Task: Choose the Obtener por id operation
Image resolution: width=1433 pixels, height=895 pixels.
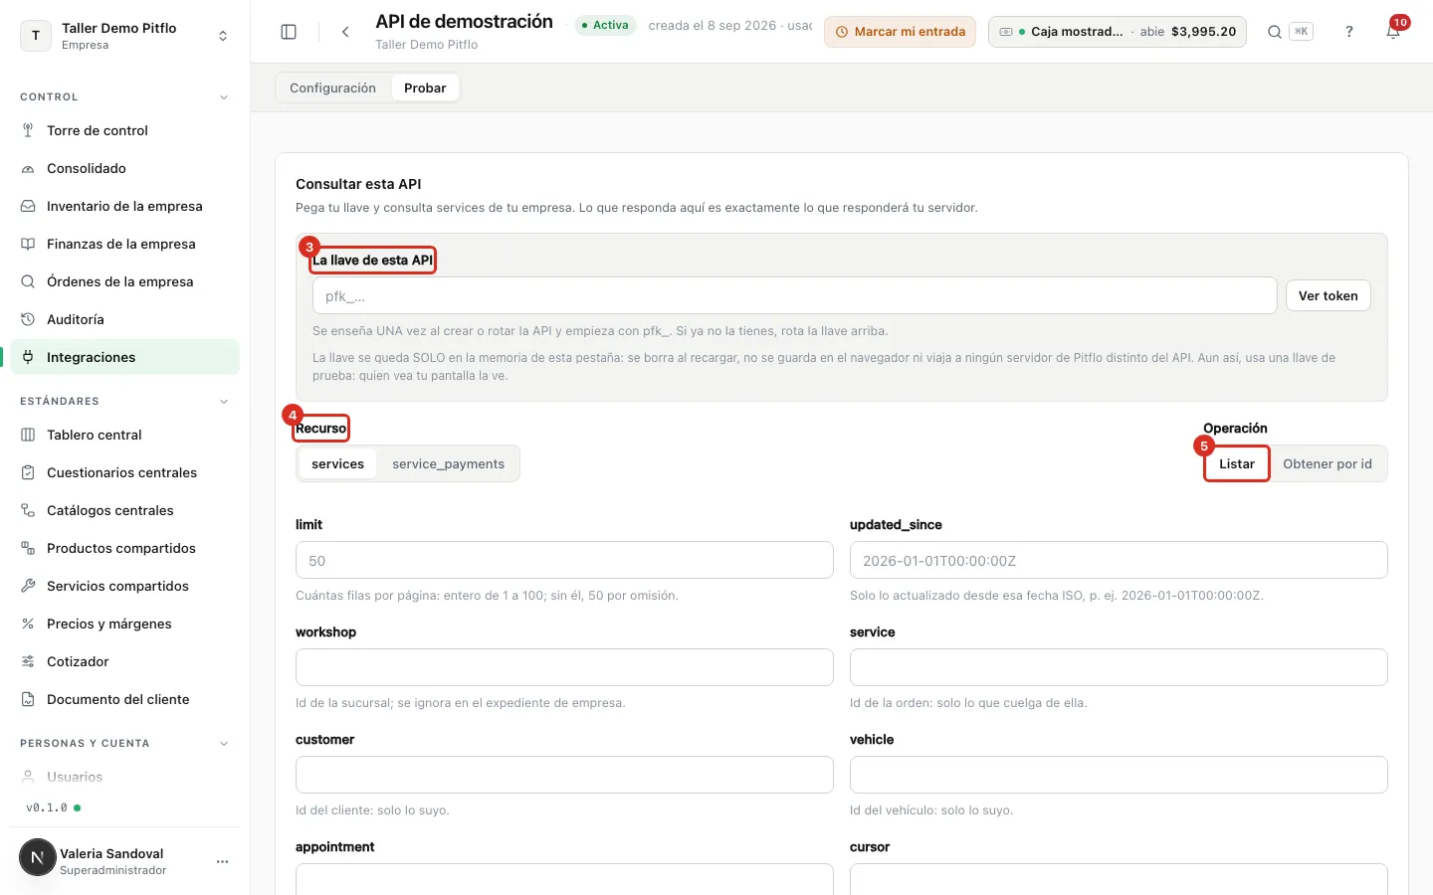Action: click(x=1328, y=463)
